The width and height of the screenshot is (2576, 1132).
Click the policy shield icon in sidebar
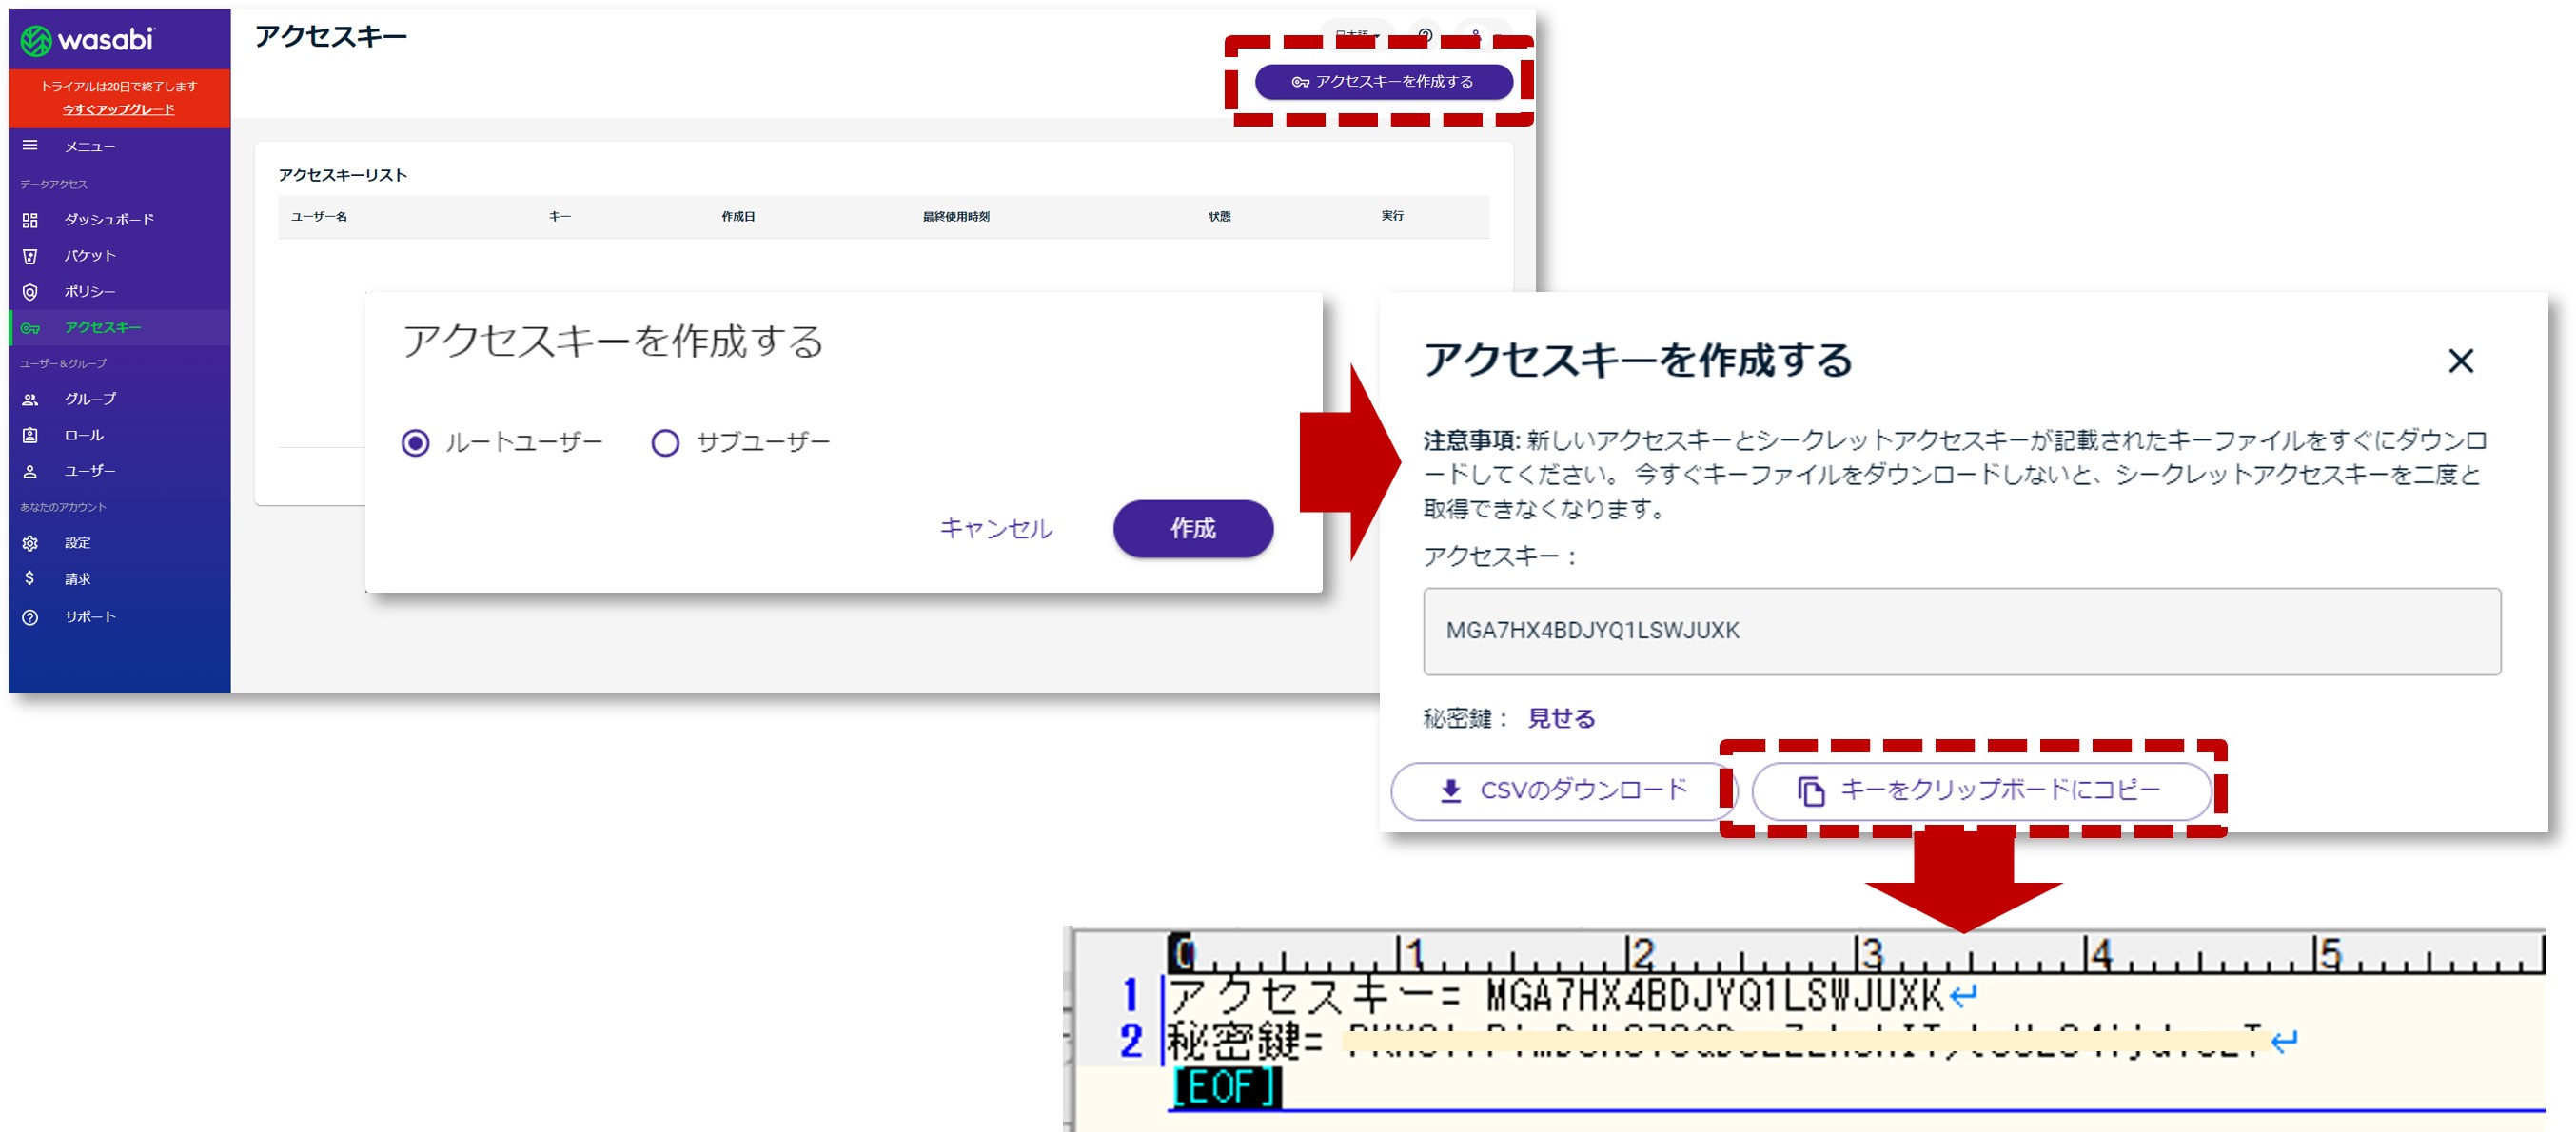point(30,292)
